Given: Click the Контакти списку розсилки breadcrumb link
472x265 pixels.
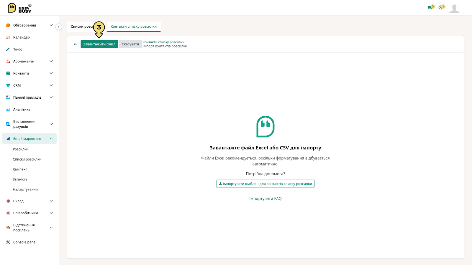Looking at the screenshot, I should point(163,42).
